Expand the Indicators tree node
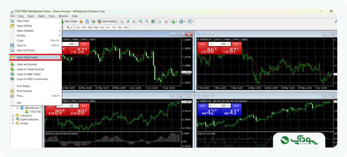347x157 pixels. tap(13, 116)
